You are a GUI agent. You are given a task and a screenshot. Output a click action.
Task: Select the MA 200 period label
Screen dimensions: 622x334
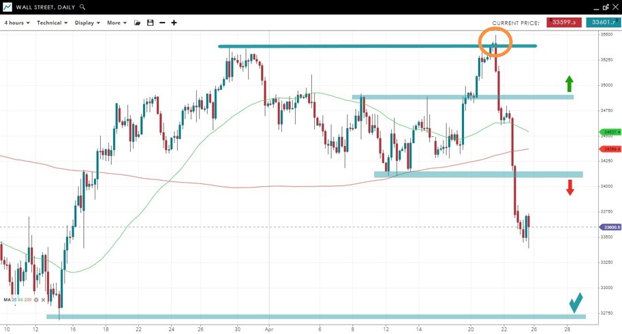coord(28,299)
